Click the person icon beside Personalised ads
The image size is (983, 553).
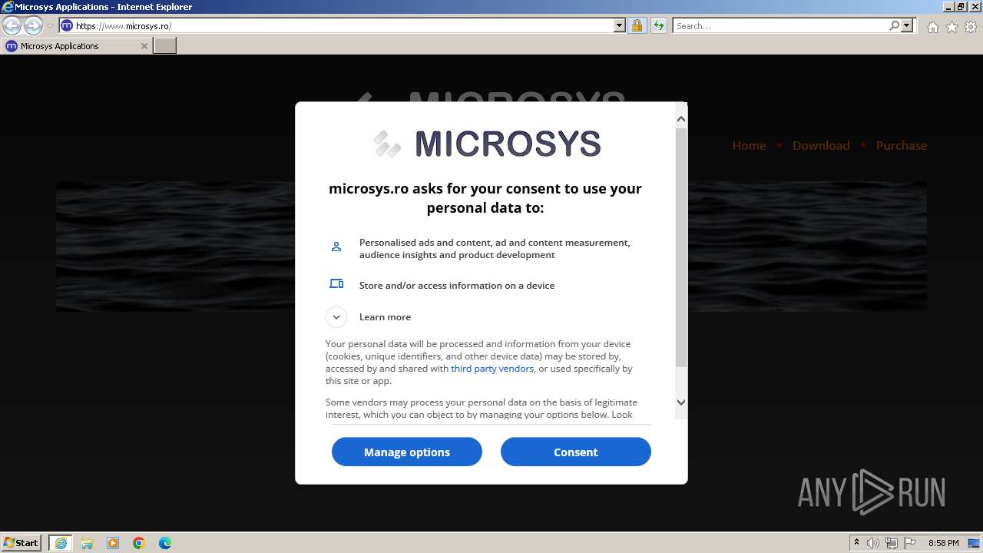336,247
